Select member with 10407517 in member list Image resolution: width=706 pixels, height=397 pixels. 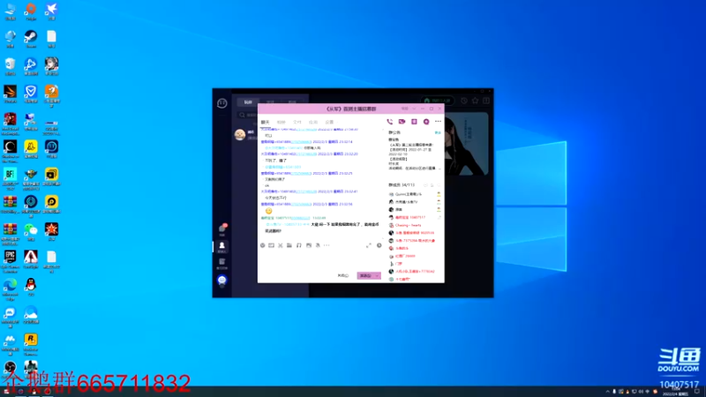point(409,217)
